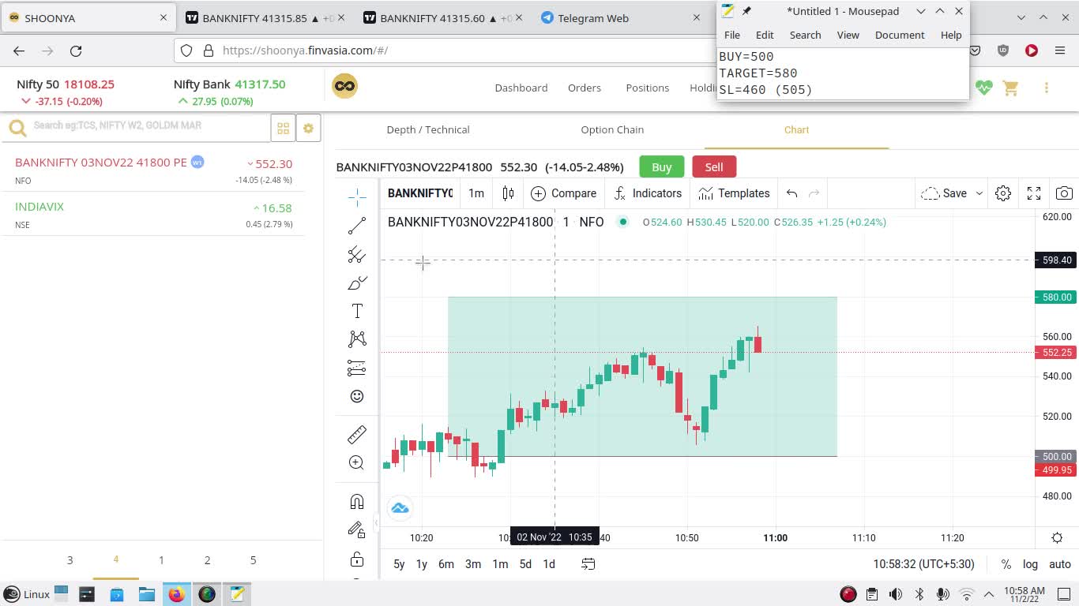Switch to watchlist 1
1079x606 pixels.
161,560
